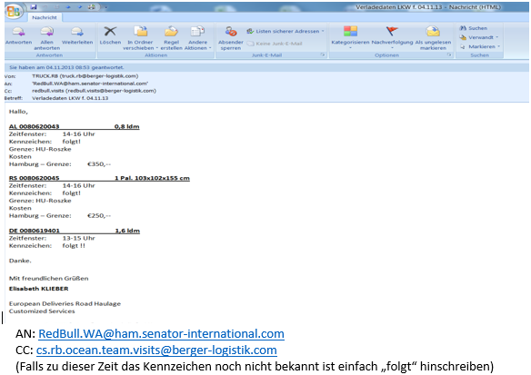The width and height of the screenshot is (531, 375).
Task: Click the recipient address in the An field
Action: (x=90, y=84)
